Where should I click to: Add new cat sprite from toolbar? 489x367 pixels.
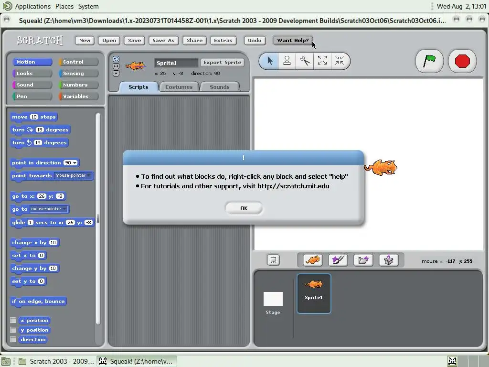[313, 260]
